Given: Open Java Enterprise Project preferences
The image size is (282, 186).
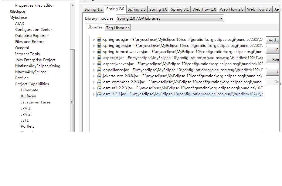Looking at the screenshot, I should (x=35, y=60).
